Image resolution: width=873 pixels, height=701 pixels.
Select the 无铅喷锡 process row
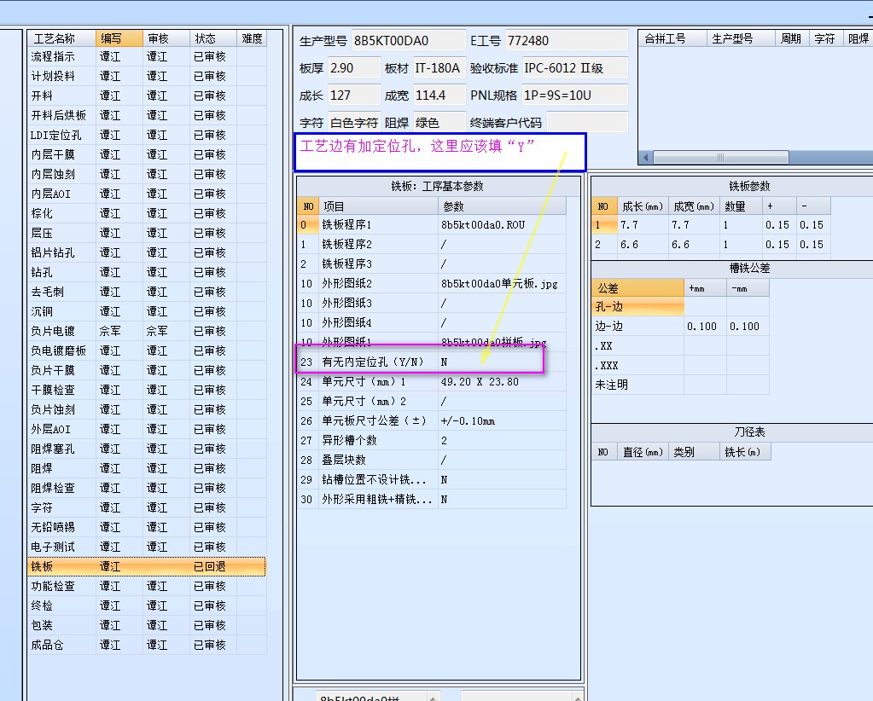[x=147, y=527]
